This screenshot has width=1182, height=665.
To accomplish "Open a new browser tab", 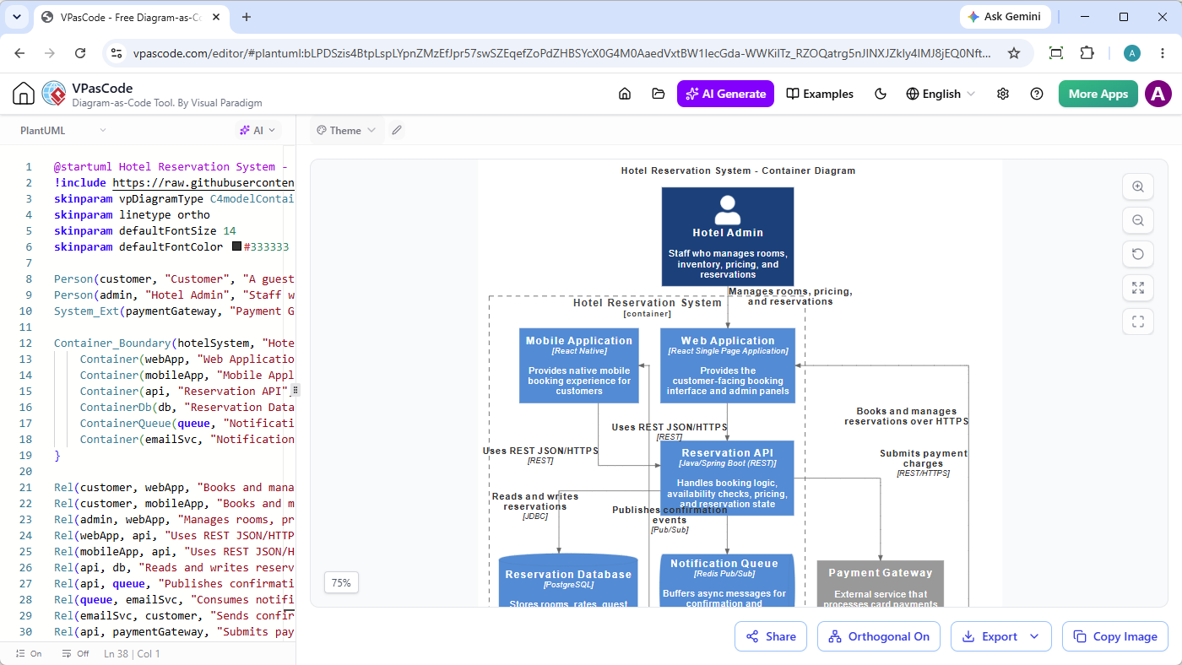I will (247, 17).
